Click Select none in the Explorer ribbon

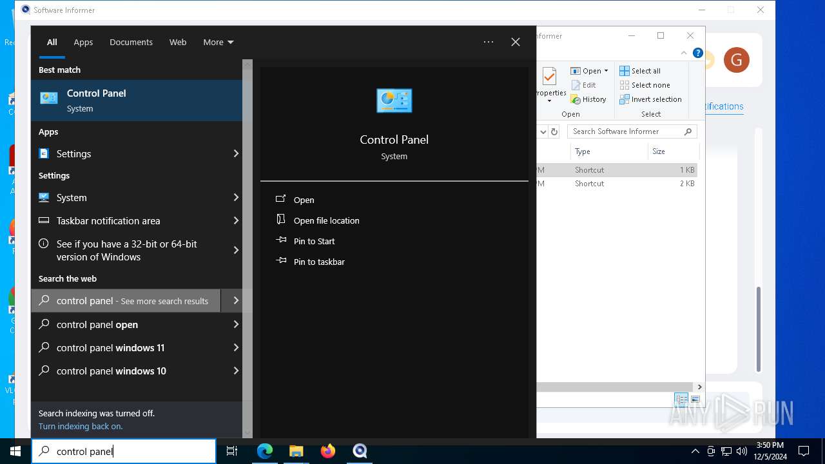click(645, 85)
